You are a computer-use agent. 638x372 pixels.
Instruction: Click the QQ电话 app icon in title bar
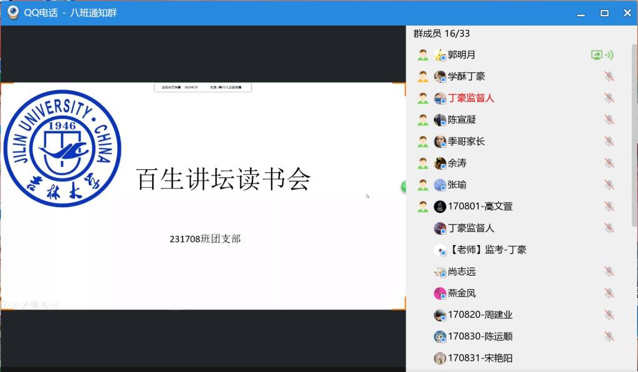point(13,12)
